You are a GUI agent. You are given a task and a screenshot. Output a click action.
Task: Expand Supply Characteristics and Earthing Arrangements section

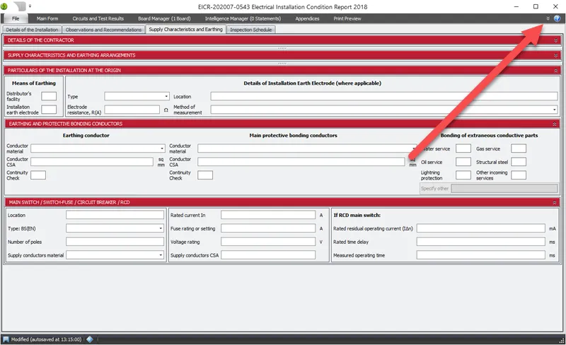(x=556, y=54)
